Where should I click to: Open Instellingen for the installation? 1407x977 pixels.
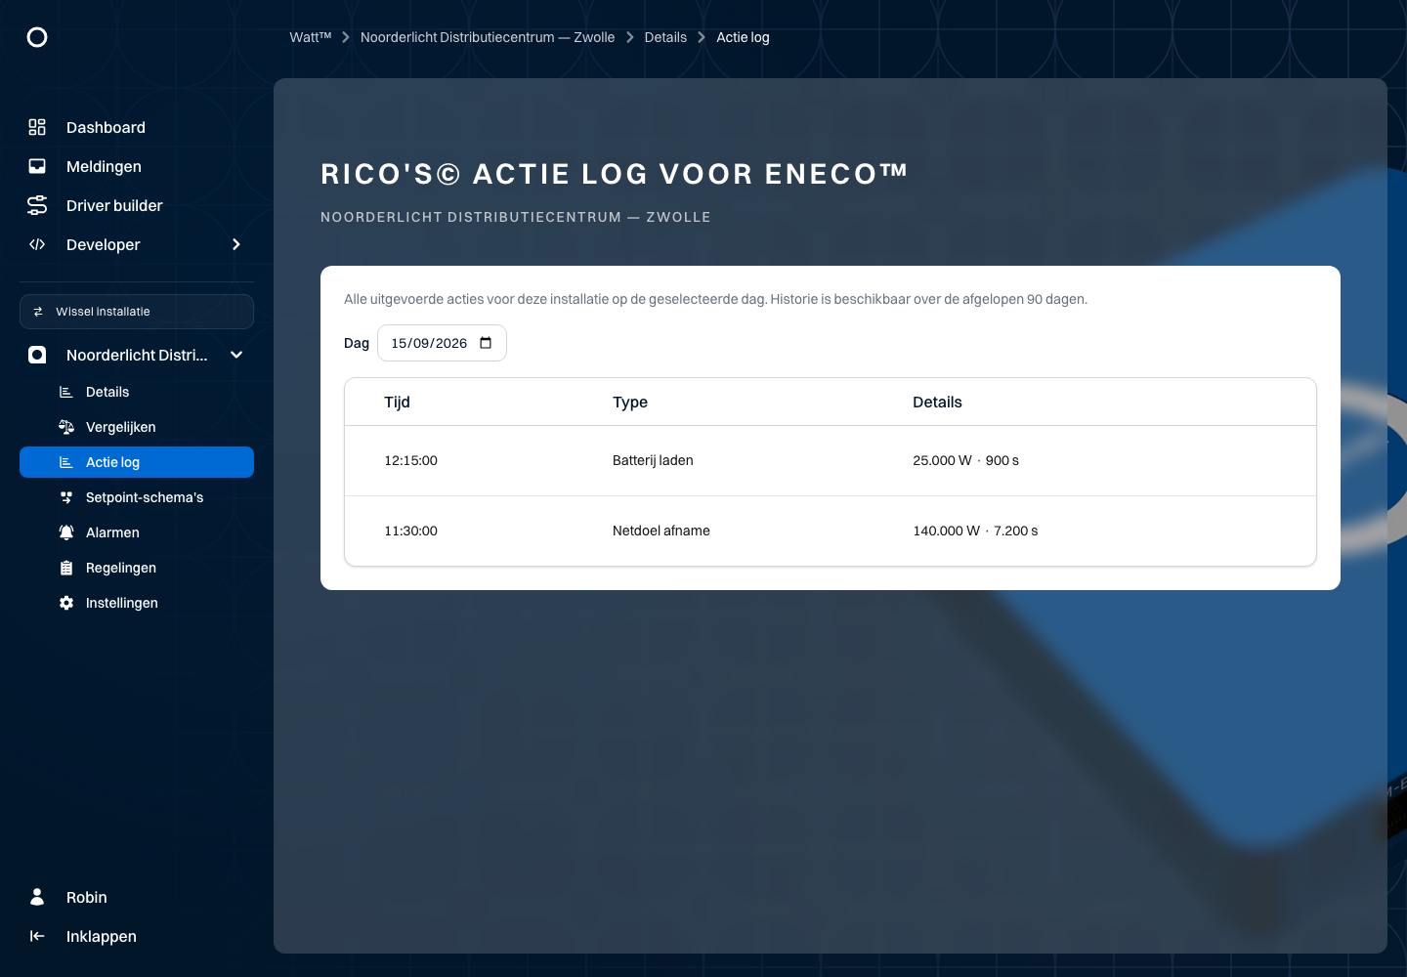[x=137, y=603]
